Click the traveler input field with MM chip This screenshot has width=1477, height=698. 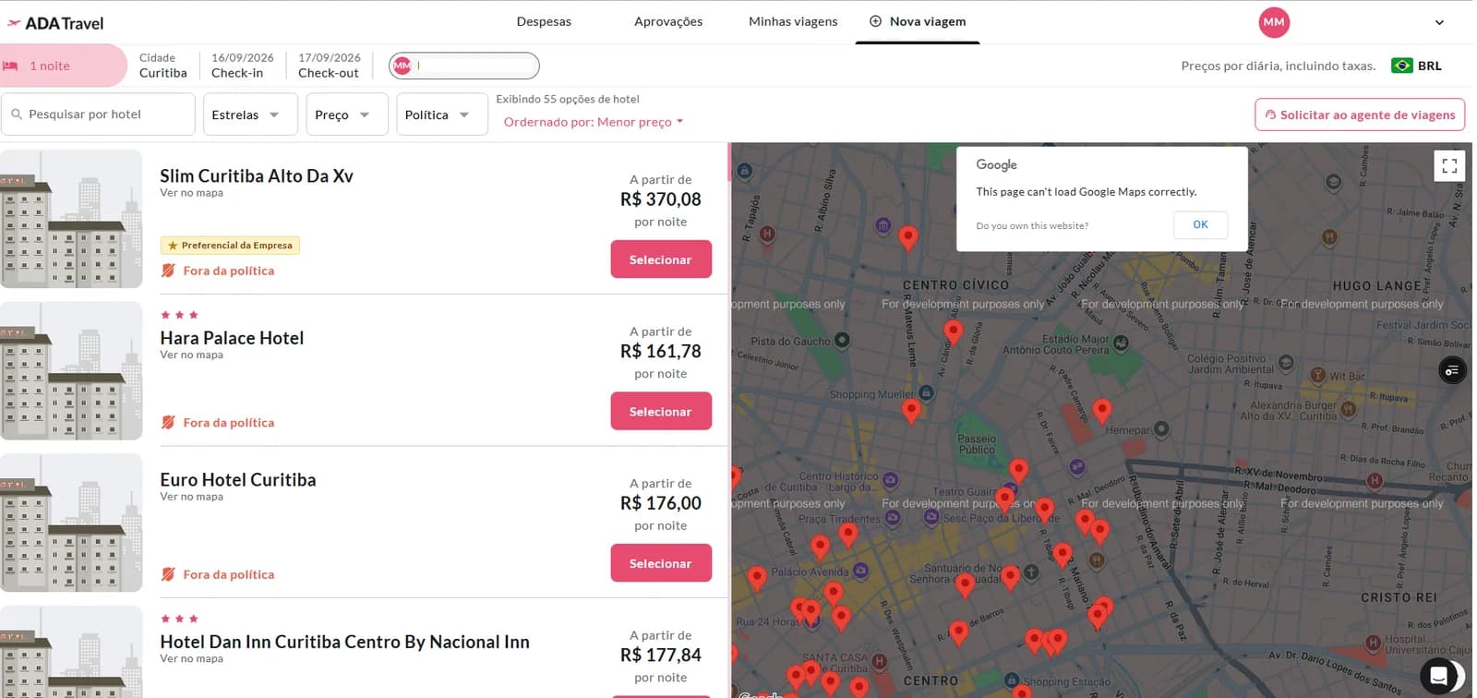coord(464,66)
